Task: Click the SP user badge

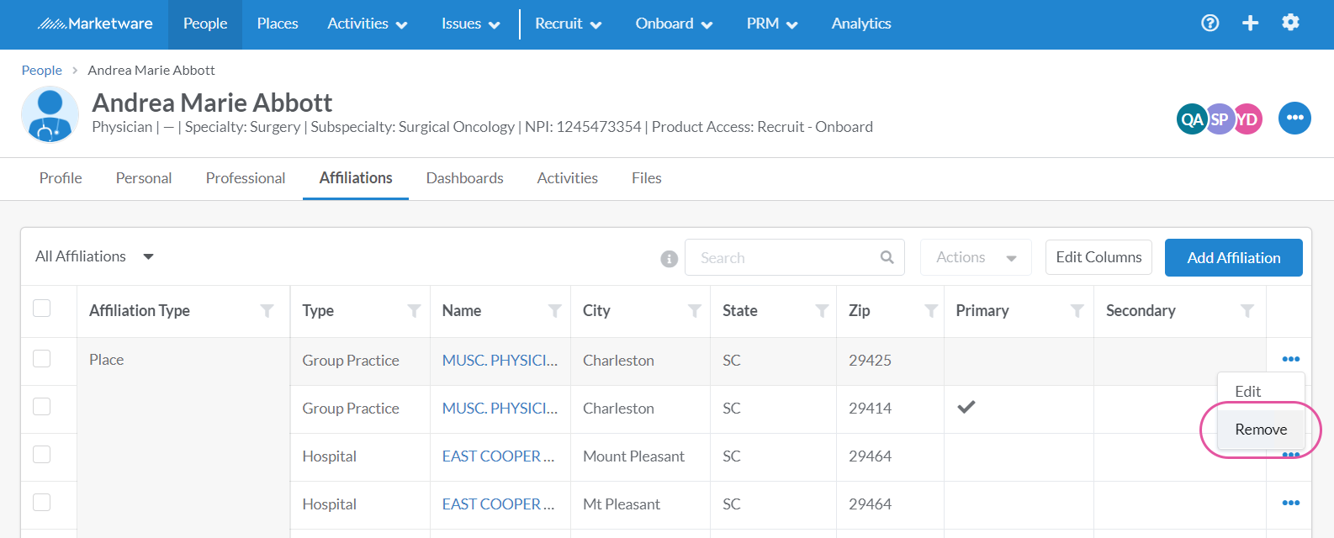Action: click(1220, 119)
